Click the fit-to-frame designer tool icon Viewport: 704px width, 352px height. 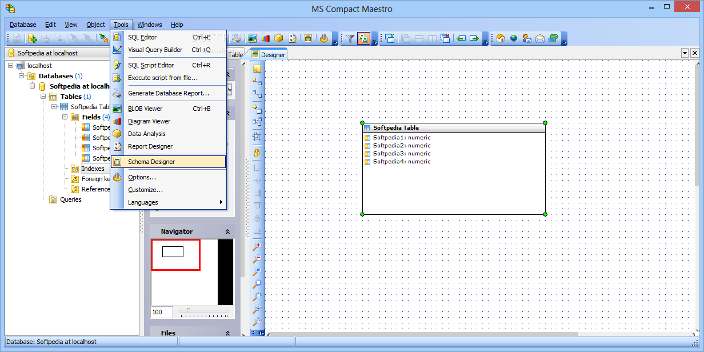[x=257, y=137]
